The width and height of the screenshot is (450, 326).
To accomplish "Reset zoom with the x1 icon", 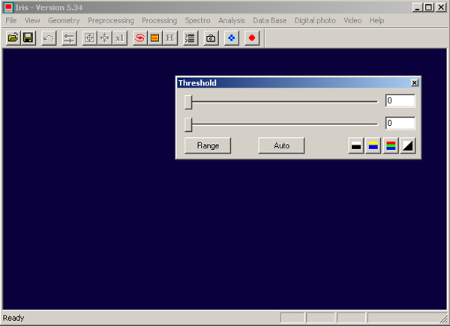I will (120, 38).
